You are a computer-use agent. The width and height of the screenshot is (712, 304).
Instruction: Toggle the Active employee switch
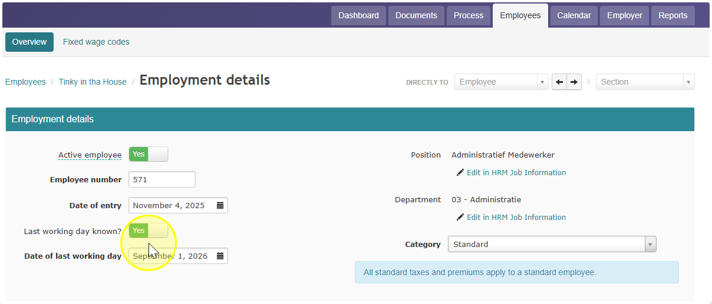point(149,154)
